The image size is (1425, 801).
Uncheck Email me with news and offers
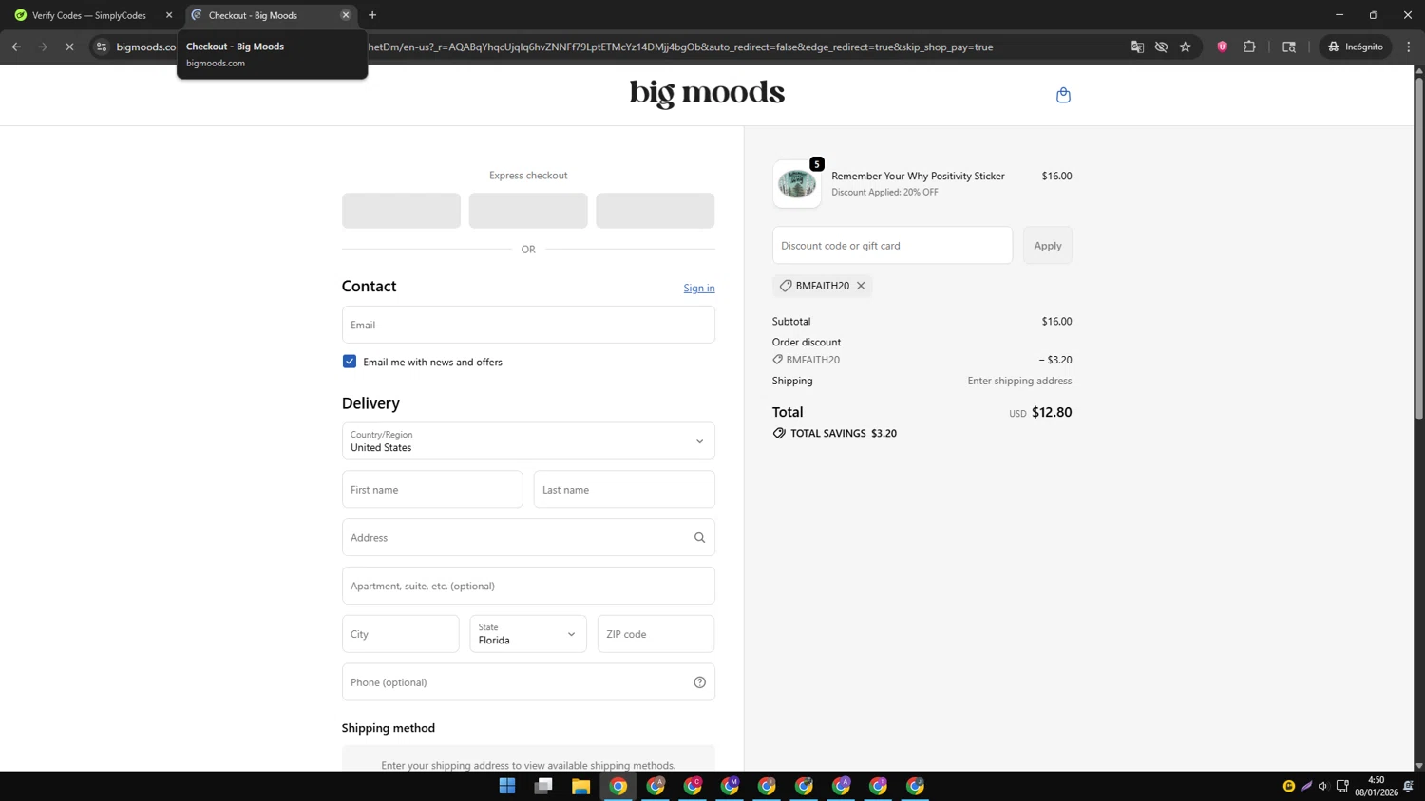(350, 362)
